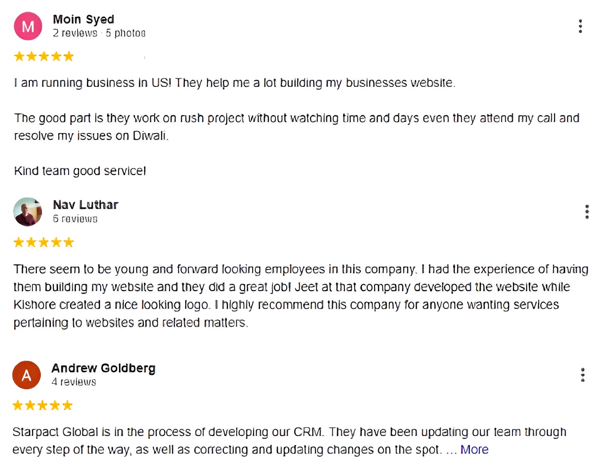Click the review line mentioning Diwali
The width and height of the screenshot is (614, 472).
pos(91,136)
